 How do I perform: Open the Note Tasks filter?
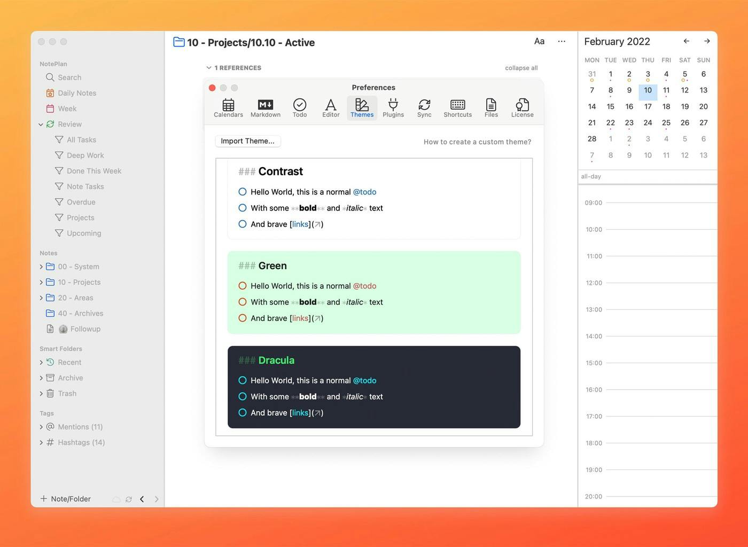80,186
